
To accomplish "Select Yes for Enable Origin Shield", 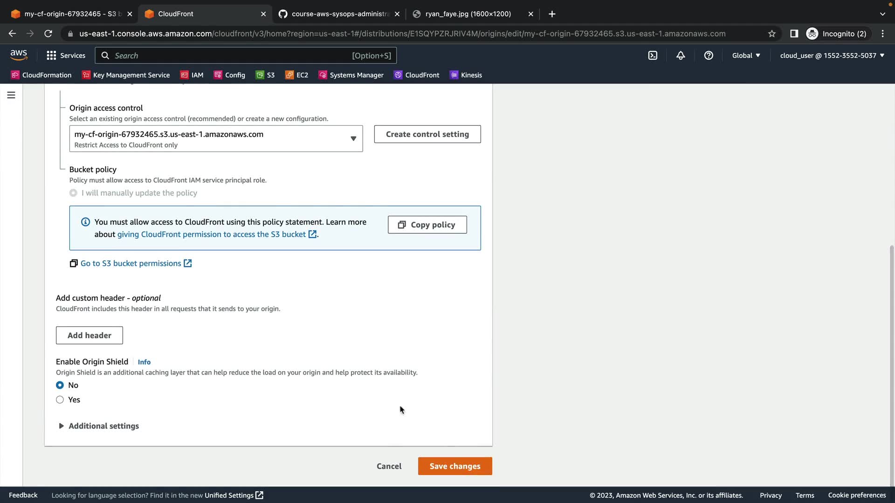I will 60,400.
